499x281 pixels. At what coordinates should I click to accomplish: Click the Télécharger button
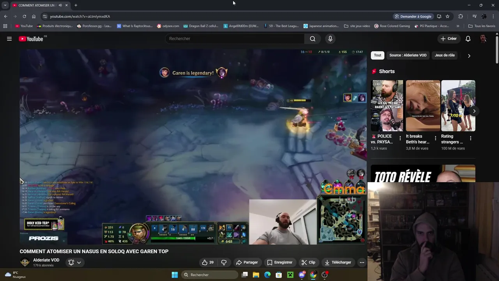338,262
